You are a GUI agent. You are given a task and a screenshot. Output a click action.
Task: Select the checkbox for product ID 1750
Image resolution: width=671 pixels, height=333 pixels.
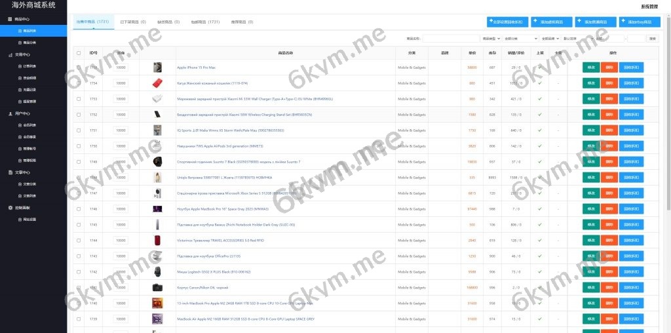coord(79,146)
